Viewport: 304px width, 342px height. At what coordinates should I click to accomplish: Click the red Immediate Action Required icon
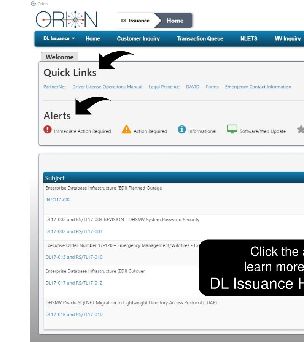click(48, 129)
